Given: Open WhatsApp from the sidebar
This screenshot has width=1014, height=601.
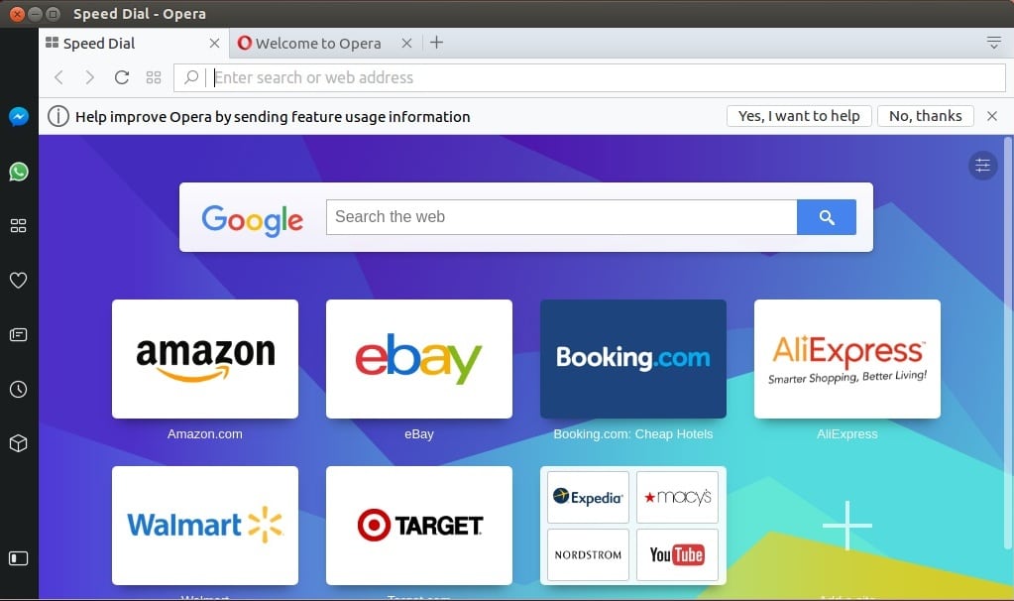Looking at the screenshot, I should [x=18, y=172].
